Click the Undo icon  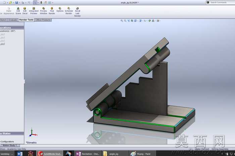29,3
